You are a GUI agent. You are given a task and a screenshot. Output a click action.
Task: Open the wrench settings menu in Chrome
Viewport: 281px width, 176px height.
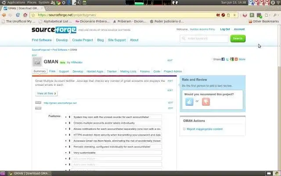276,15
